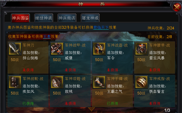The width and height of the screenshot is (182, 113).
Task: Select the 军神项链·战 necklace icon
Action: pos(57,82)
